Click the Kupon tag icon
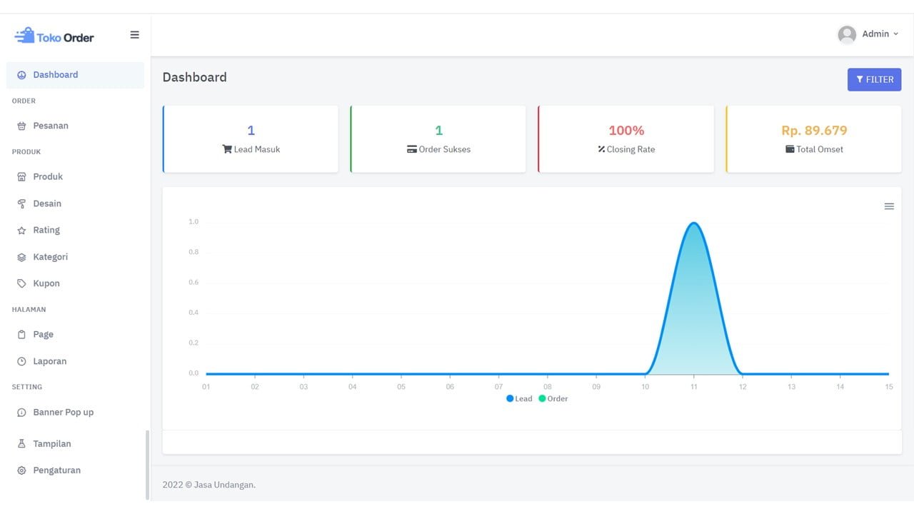Image resolution: width=914 pixels, height=514 pixels. 21,283
